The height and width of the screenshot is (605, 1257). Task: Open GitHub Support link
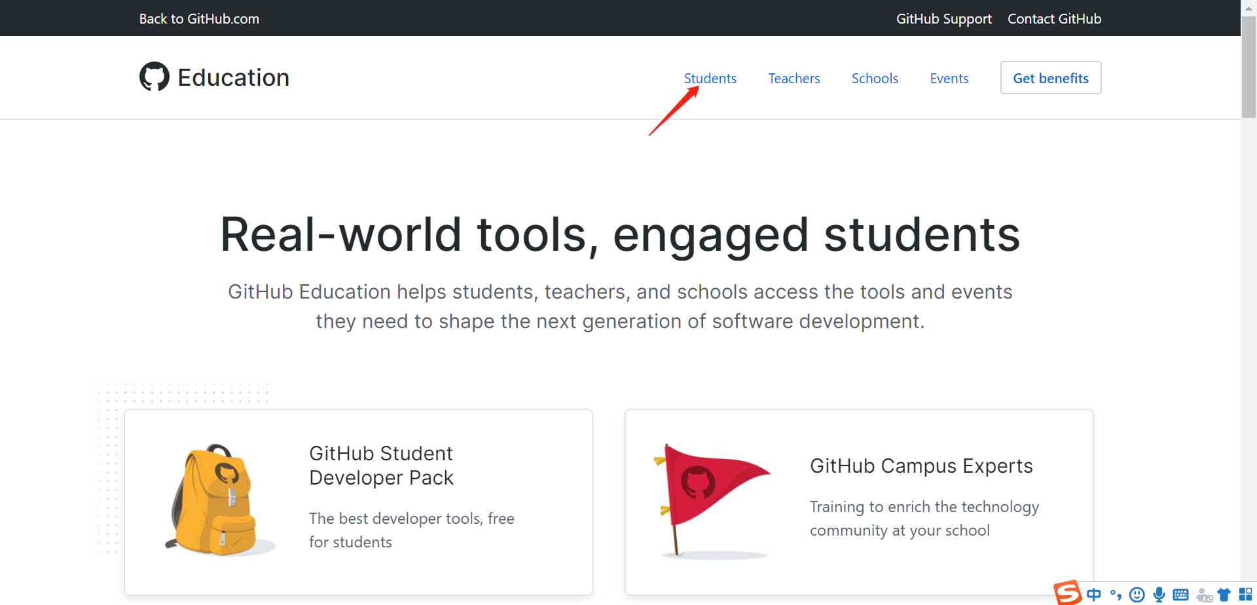tap(944, 19)
